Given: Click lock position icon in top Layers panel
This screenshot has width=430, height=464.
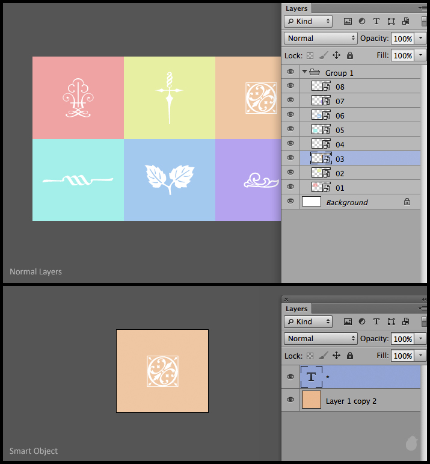Looking at the screenshot, I should point(336,55).
